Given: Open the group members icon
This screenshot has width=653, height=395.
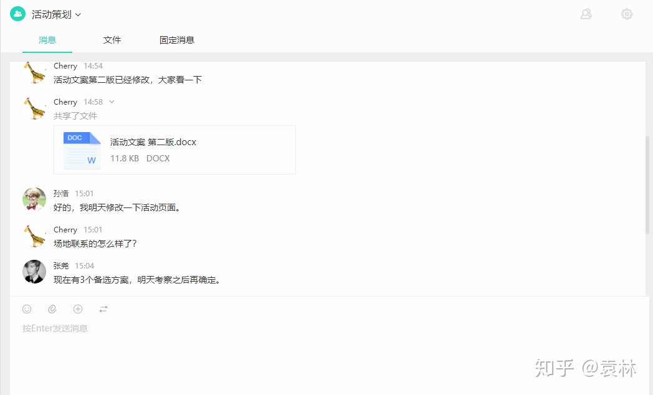Looking at the screenshot, I should (586, 14).
